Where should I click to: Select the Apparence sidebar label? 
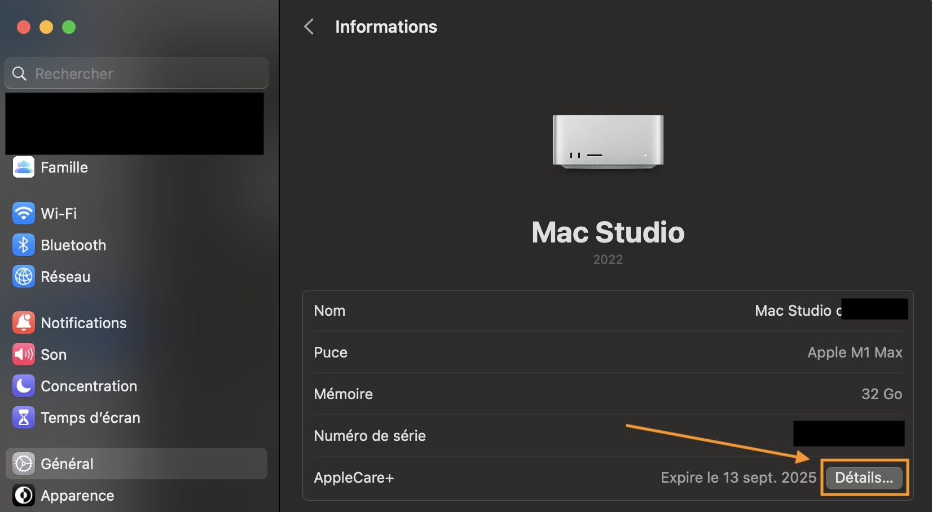click(x=77, y=496)
